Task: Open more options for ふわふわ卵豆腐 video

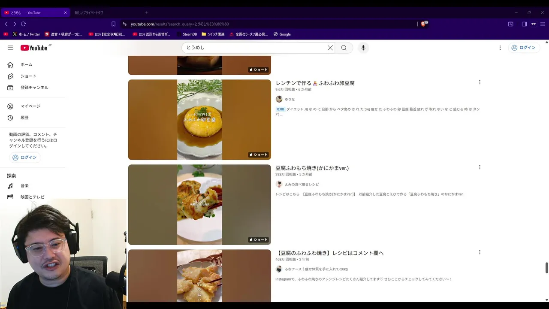Action: [x=480, y=82]
